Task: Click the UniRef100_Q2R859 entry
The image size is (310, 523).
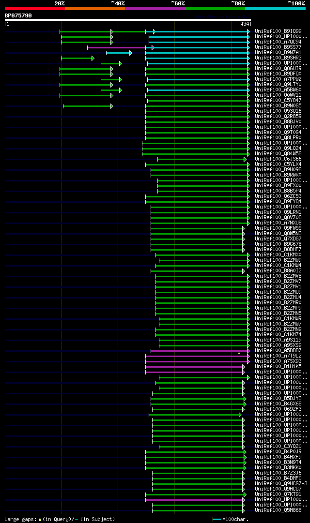Action: pyautogui.click(x=278, y=117)
